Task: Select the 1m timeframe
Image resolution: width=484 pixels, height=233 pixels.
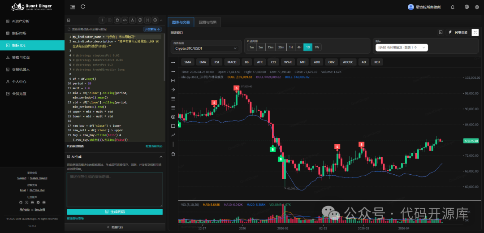Action: (x=251, y=47)
